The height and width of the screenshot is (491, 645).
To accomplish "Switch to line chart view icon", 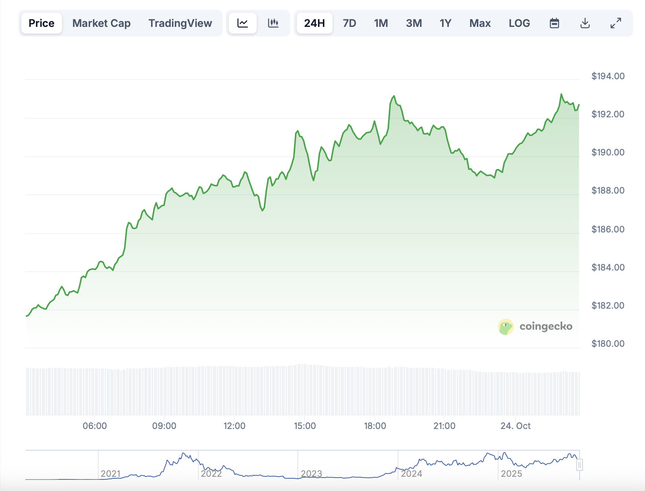I will tap(243, 23).
